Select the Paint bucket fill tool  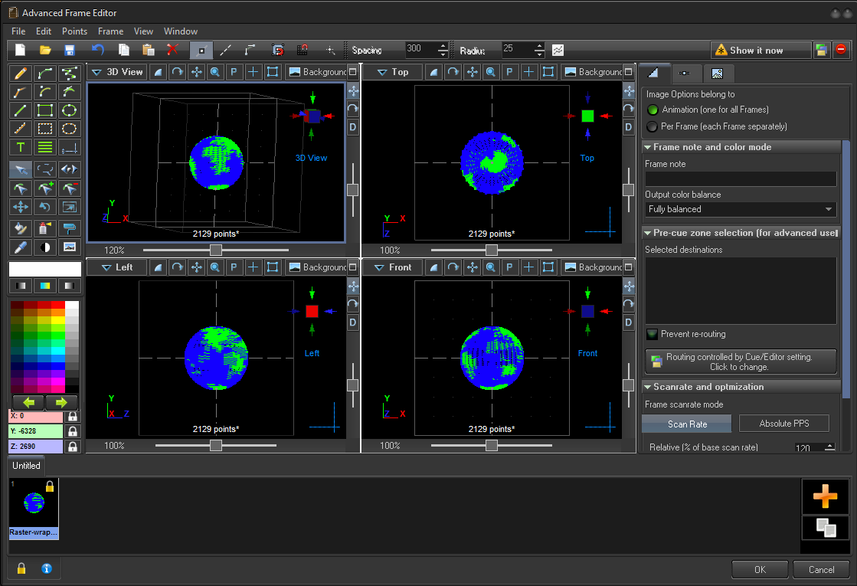20,228
